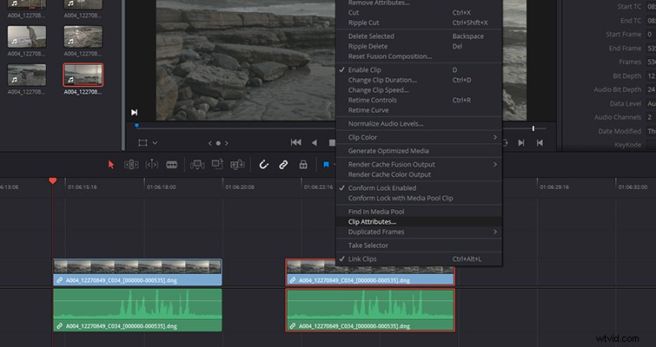This screenshot has height=347, width=656.
Task: Click the Audio Channels metadata label
Action: coord(618,117)
